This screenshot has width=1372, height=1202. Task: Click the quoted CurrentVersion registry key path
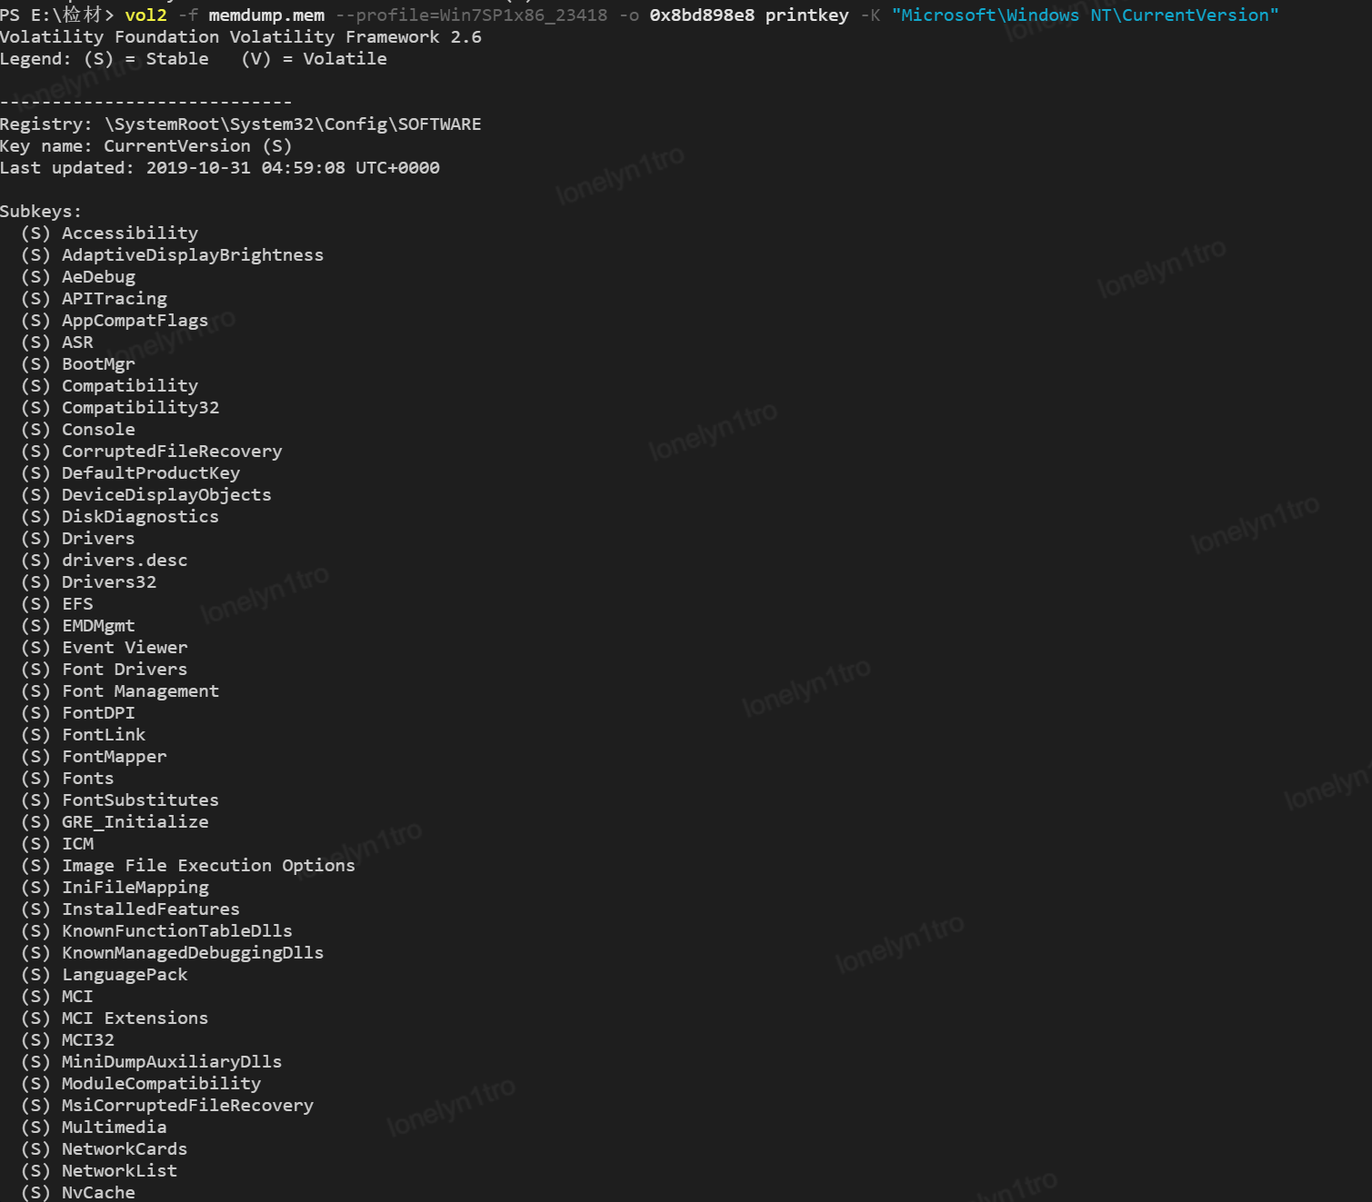[1085, 15]
